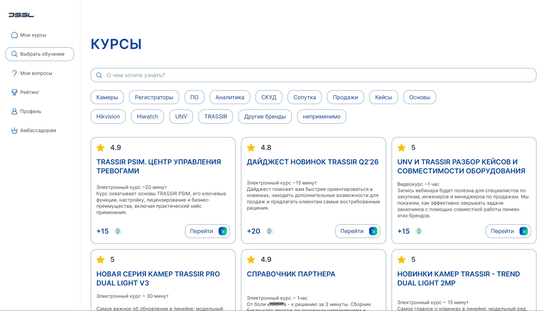This screenshot has height=311, width=543.
Task: Select Выбрать обучение in the sidebar
Action: click(40, 54)
